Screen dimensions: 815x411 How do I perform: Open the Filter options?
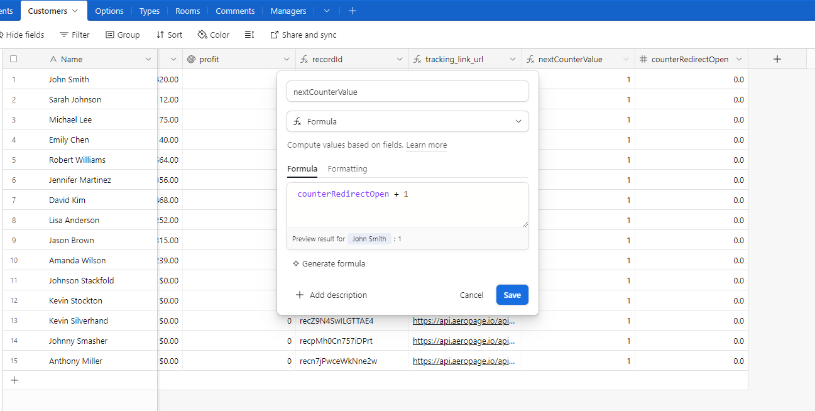[x=75, y=35]
